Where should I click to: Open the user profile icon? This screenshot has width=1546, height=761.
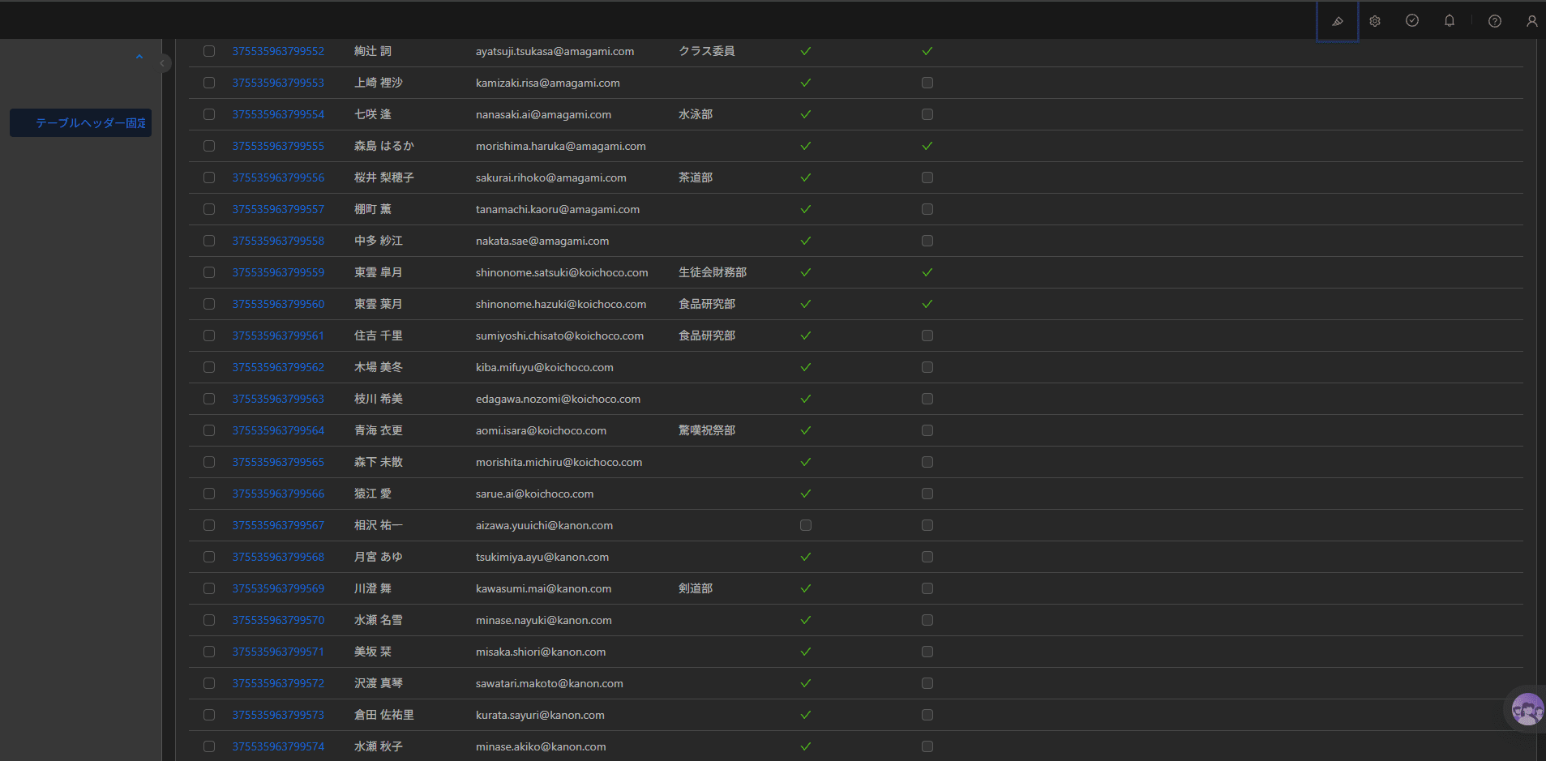pos(1531,21)
